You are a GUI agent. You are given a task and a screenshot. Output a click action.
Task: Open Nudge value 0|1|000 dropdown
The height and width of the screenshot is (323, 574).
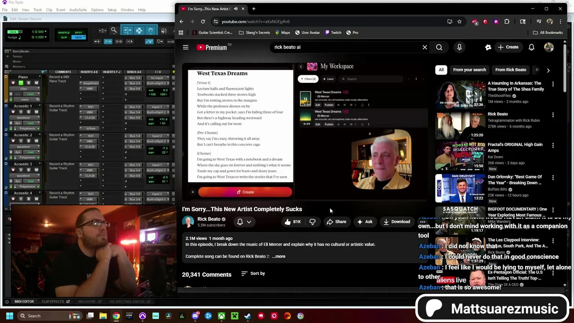click(45, 37)
